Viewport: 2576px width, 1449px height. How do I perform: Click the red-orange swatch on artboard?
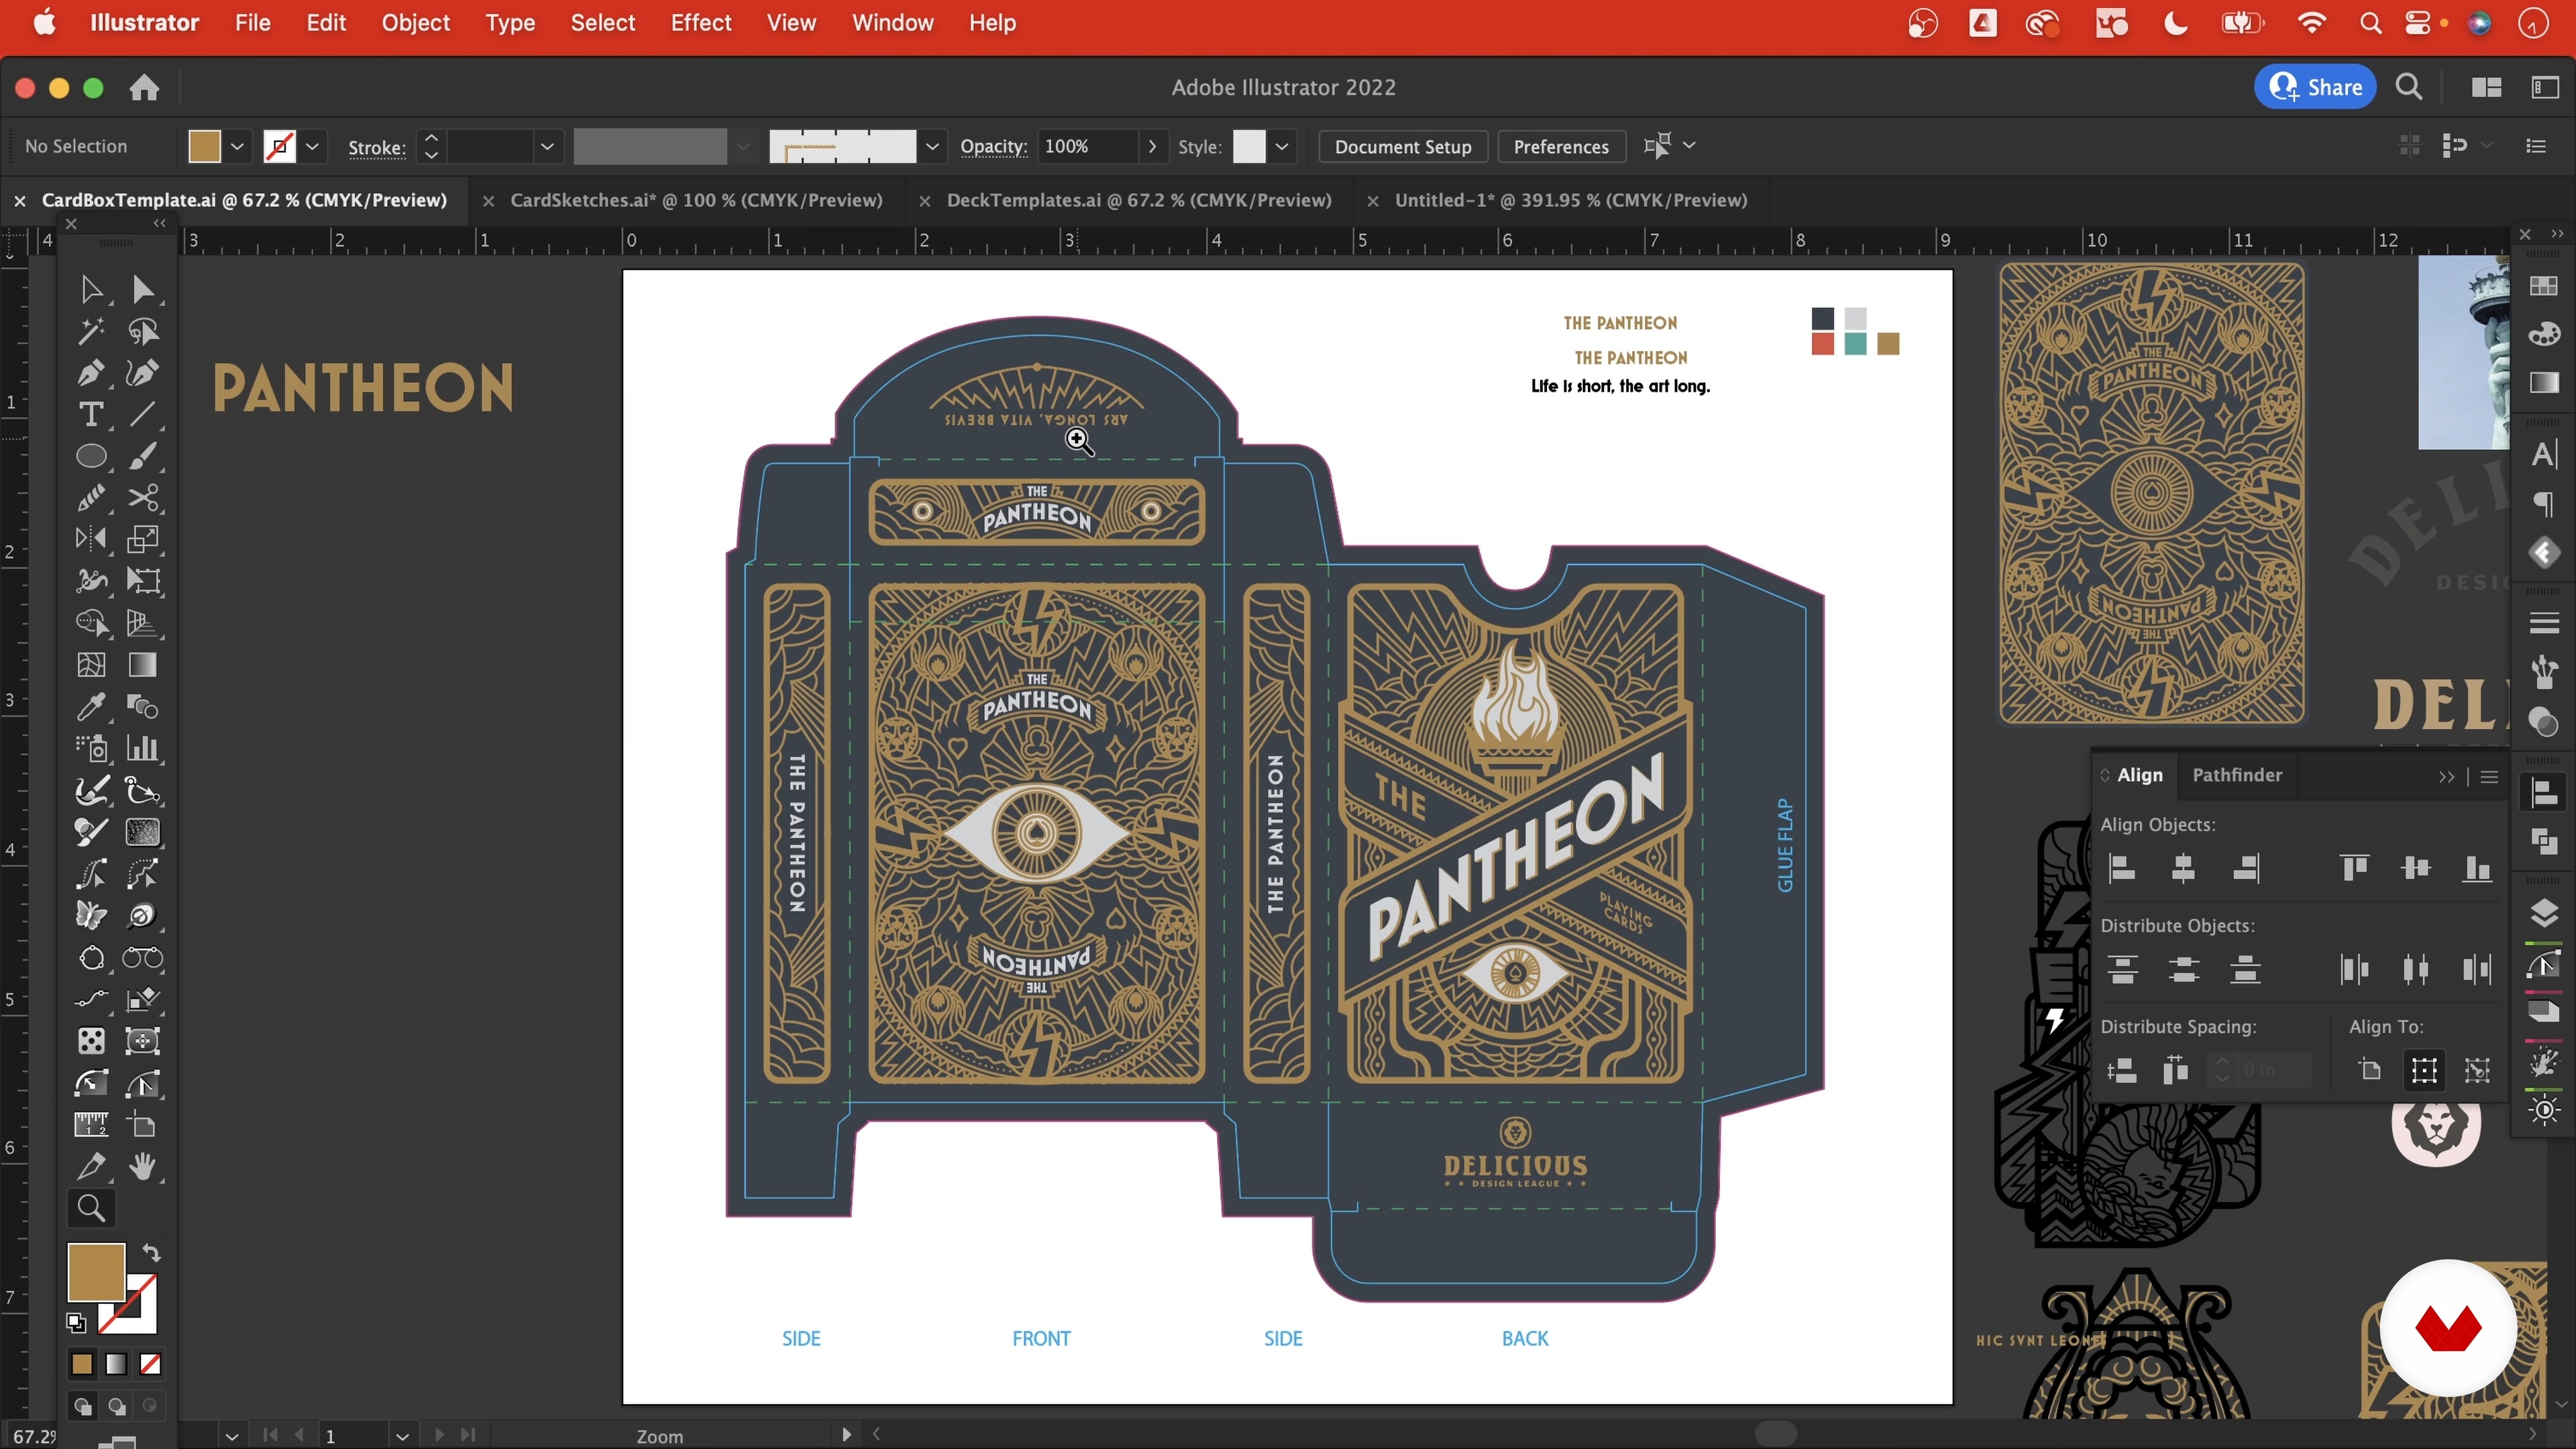click(1822, 344)
